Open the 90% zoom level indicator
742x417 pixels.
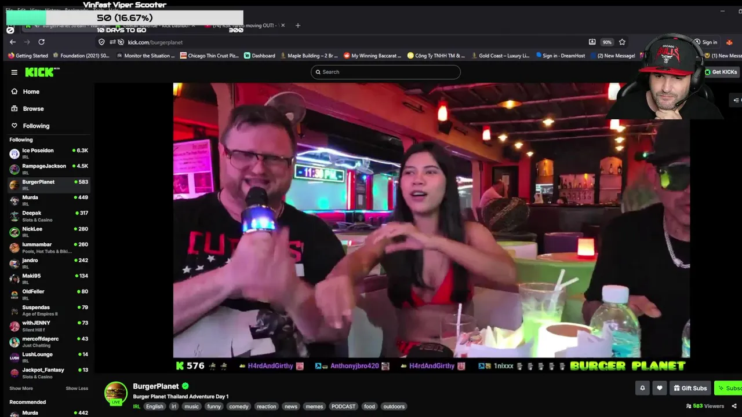pos(607,42)
